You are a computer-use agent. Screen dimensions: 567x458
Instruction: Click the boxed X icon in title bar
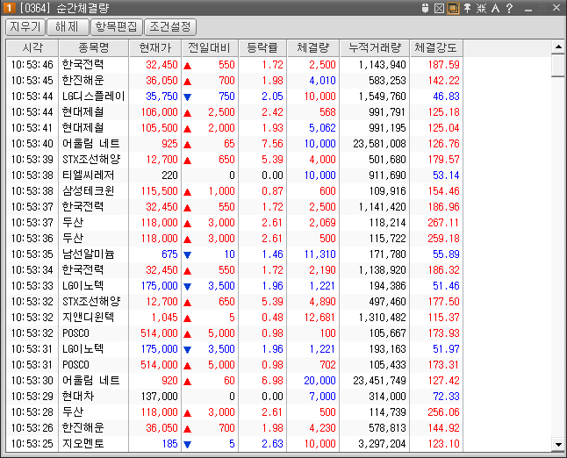pos(439,8)
